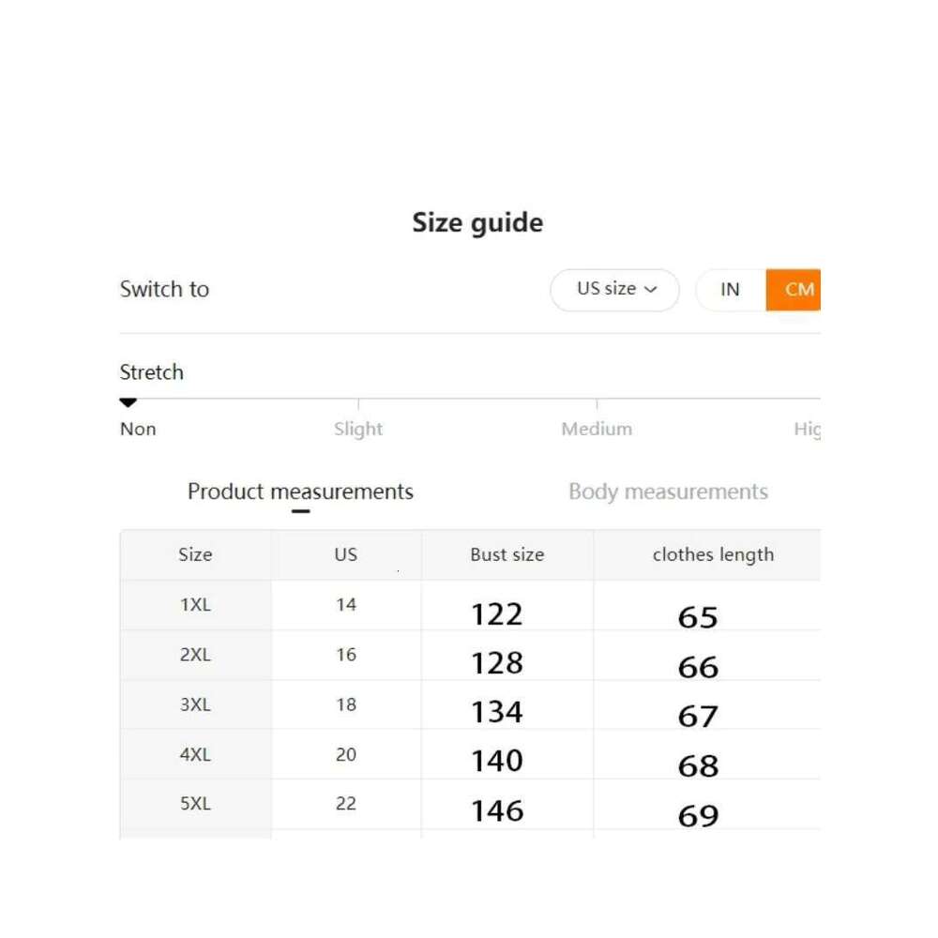Viewport: 938px width, 938px height.
Task: Click the chevron arrow beside US size
Action: (x=651, y=290)
